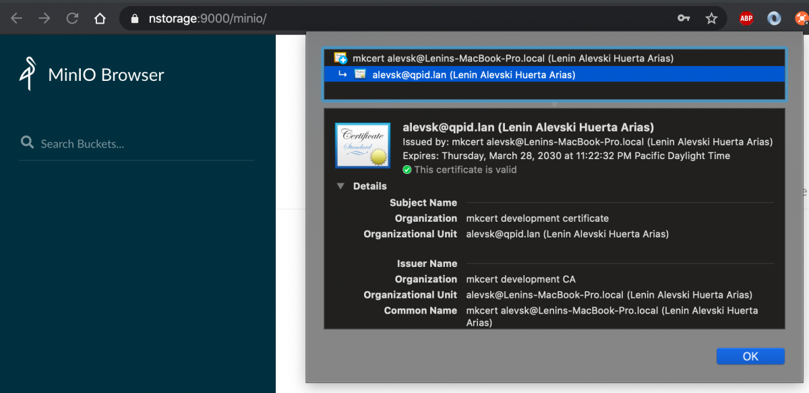Click the browser forward arrow
This screenshot has width=809, height=393.
44,18
